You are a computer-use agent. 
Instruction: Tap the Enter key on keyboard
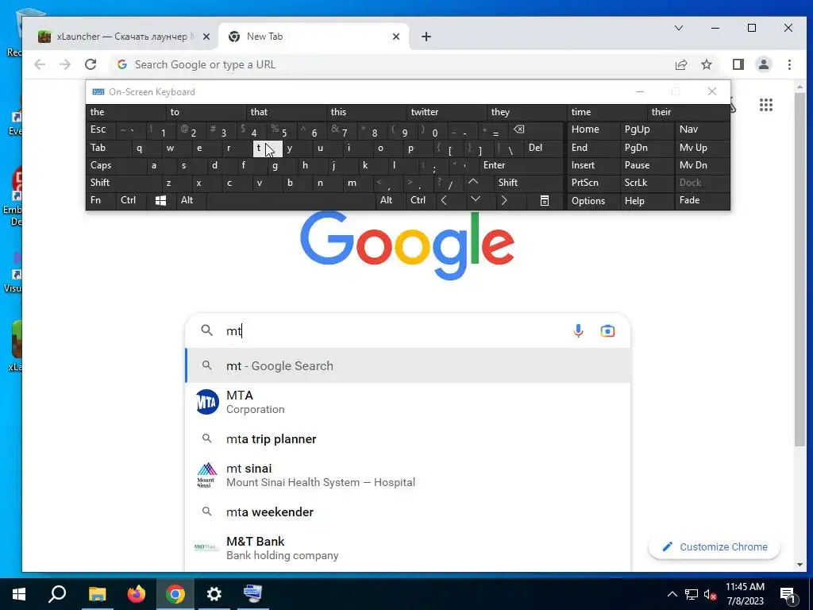pyautogui.click(x=521, y=165)
